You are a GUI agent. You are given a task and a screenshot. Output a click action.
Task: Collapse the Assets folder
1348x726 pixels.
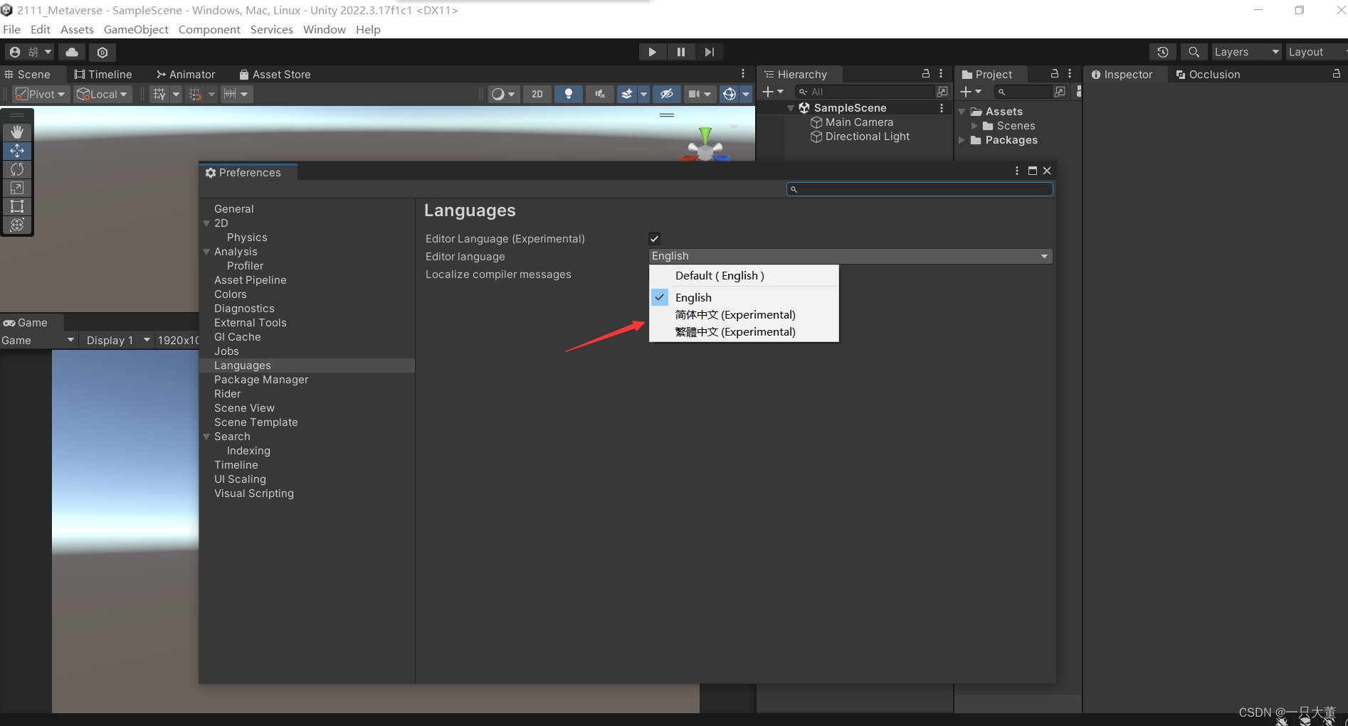[x=962, y=112]
